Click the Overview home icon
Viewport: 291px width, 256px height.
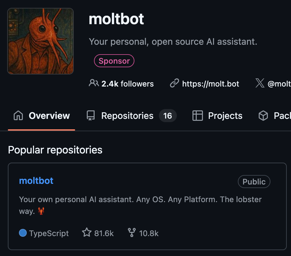[18, 116]
